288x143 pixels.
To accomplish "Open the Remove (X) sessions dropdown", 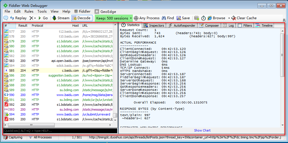I will coord(33,18).
